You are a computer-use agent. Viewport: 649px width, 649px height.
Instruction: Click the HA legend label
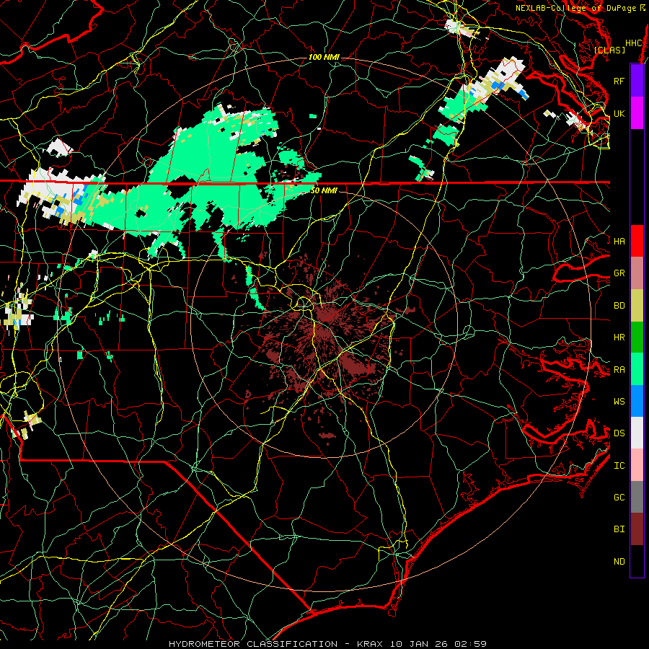pyautogui.click(x=619, y=241)
